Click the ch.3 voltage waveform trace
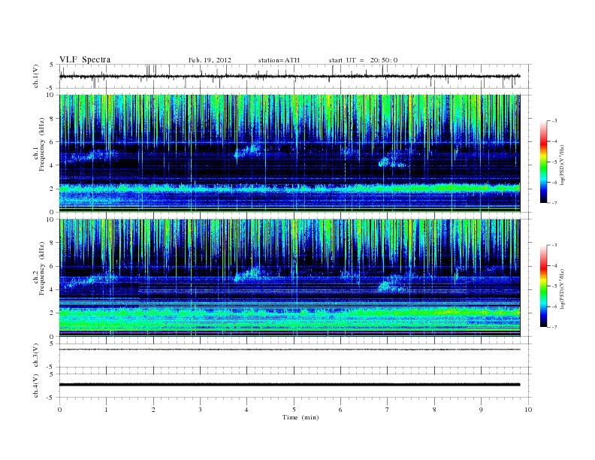 click(290, 350)
